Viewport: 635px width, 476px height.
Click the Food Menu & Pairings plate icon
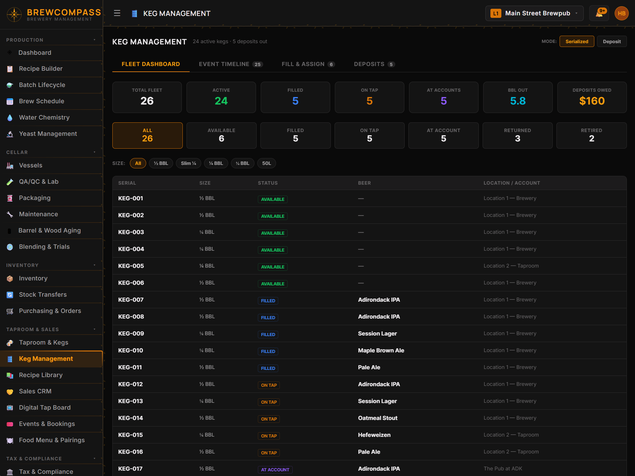point(10,440)
